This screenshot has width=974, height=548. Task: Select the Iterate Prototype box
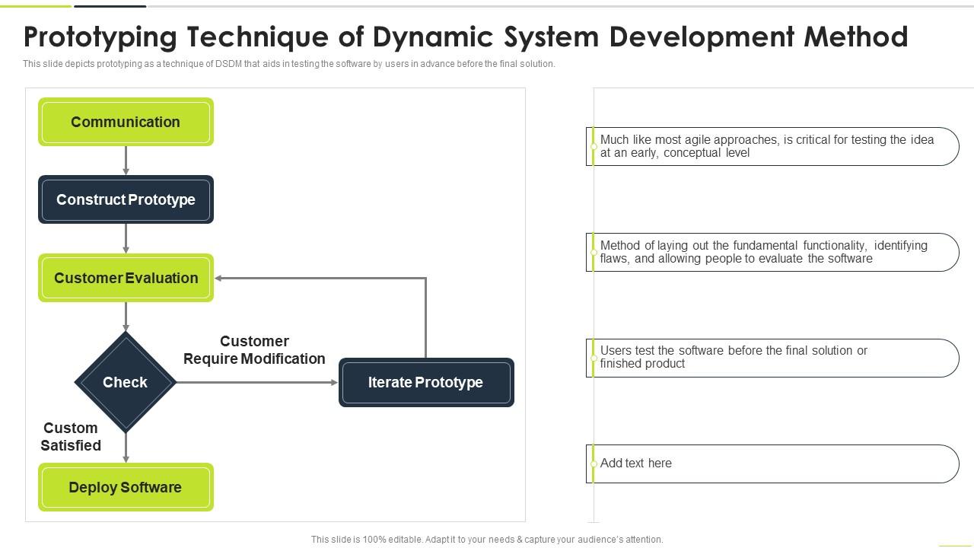tap(426, 383)
